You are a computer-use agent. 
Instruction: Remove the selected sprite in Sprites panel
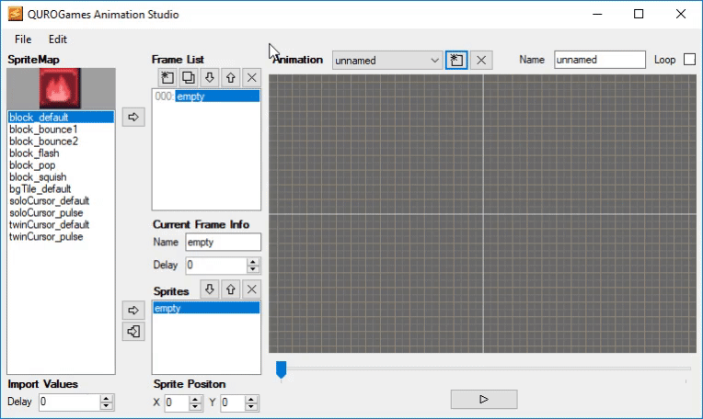[251, 289]
